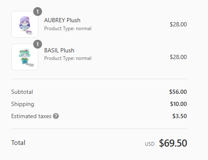The height and width of the screenshot is (160, 208).
Task: Click the Shipping label
Action: coord(23,104)
